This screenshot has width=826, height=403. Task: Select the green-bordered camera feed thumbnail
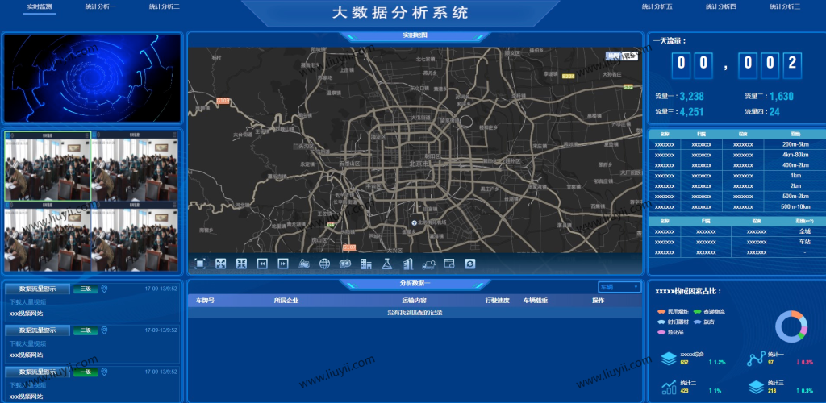48,166
